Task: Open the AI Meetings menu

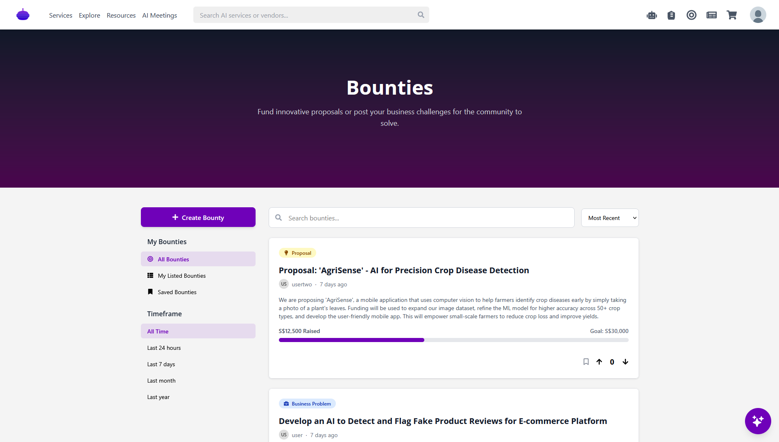Action: (159, 15)
